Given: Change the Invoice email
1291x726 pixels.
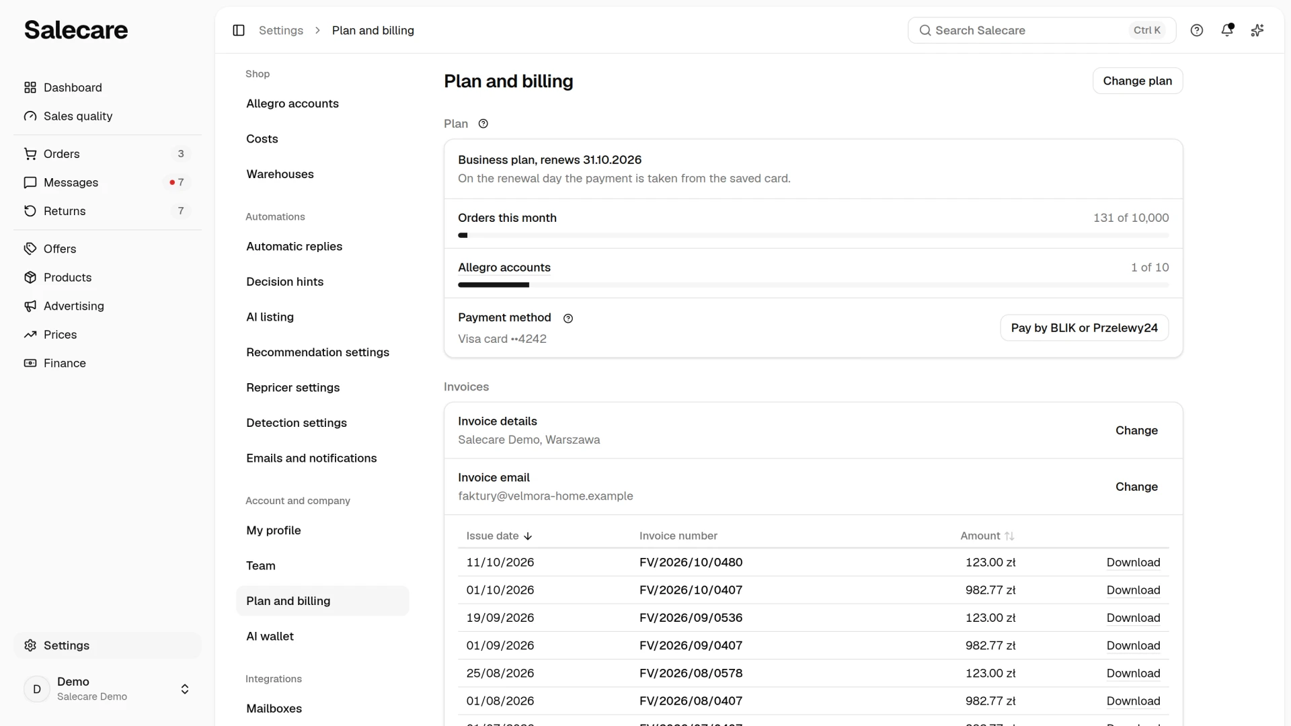Looking at the screenshot, I should [x=1136, y=487].
